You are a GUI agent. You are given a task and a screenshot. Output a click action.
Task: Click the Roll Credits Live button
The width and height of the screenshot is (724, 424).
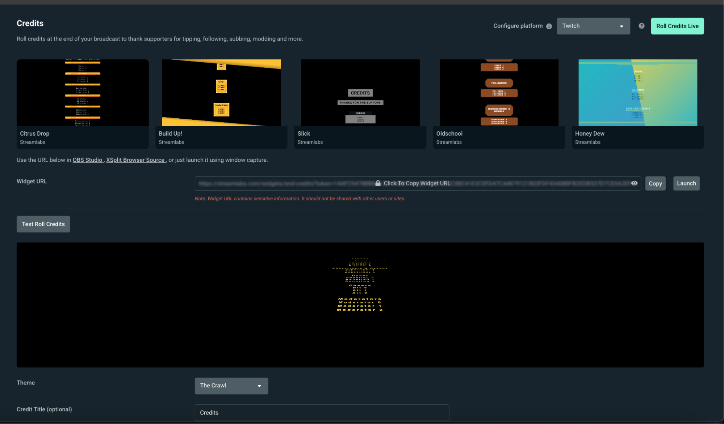coord(677,26)
